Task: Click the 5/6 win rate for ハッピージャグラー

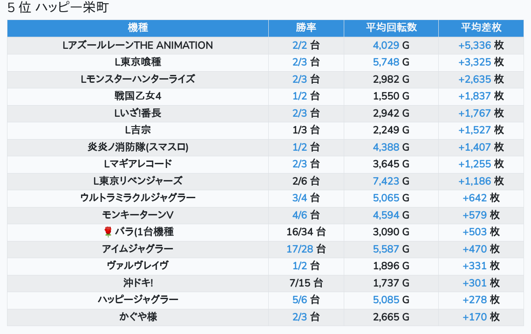Action: pos(300,300)
